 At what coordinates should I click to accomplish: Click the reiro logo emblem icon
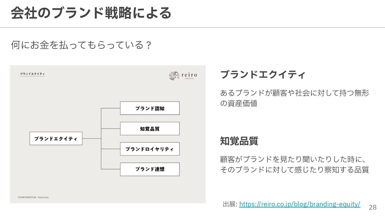pos(174,76)
